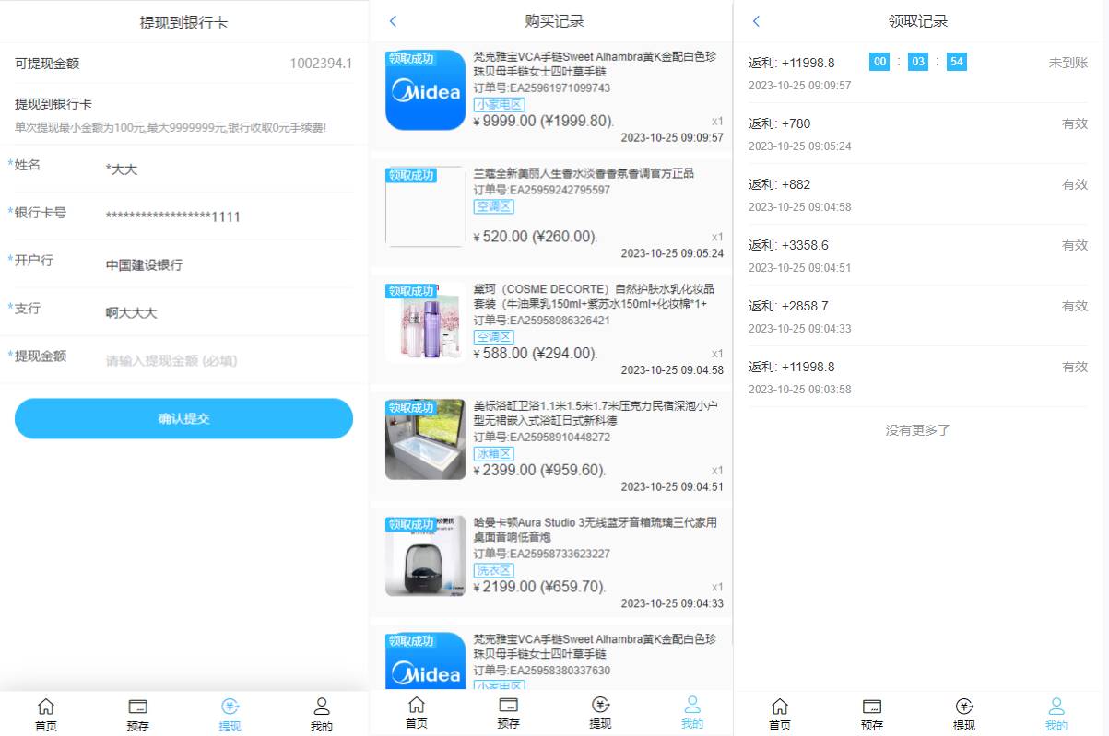This screenshot has height=736, width=1109.
Task: Select the 洗衣区 category tag
Action: (494, 571)
